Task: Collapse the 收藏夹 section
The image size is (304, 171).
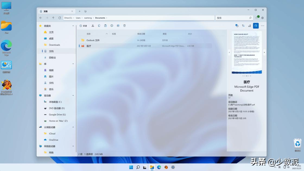Action: click(x=73, y=26)
